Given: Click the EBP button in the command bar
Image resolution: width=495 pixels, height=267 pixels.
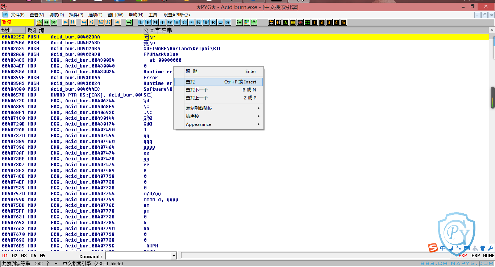Looking at the screenshot, I should coord(476,256).
